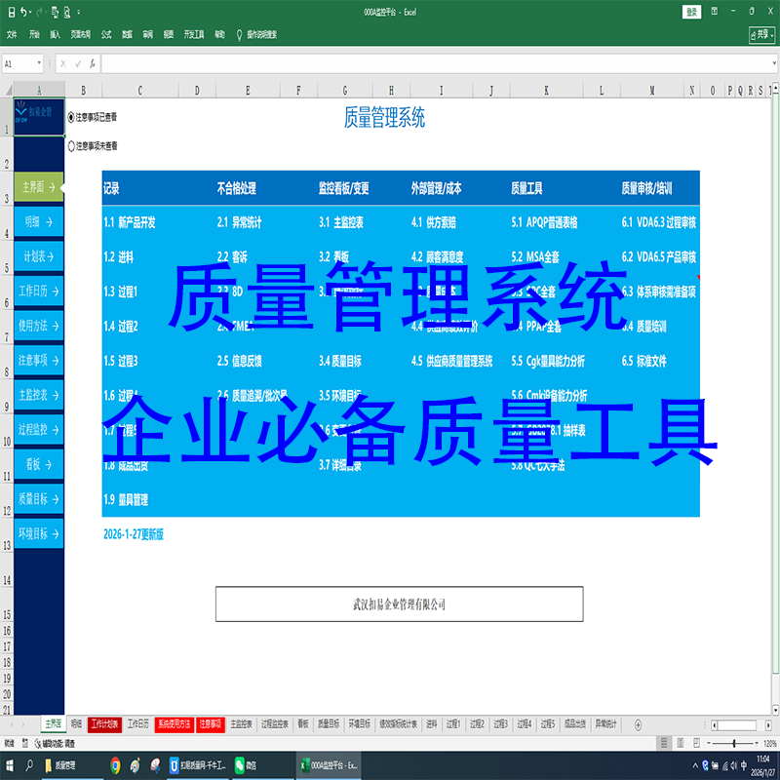Open Google Chrome from the taskbar
780x780 pixels.
115,765
